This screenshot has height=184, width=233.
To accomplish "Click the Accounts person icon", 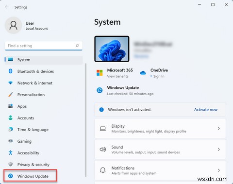I will pos(11,118).
